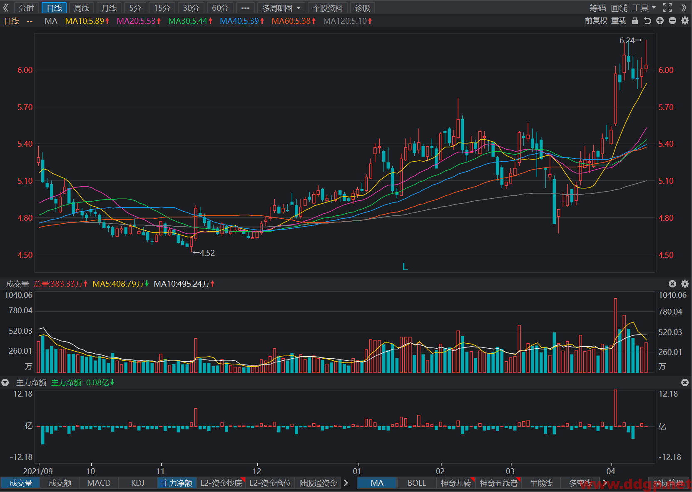The width and height of the screenshot is (692, 492).
Task: Activate 画线 drawing tool
Action: (619, 8)
